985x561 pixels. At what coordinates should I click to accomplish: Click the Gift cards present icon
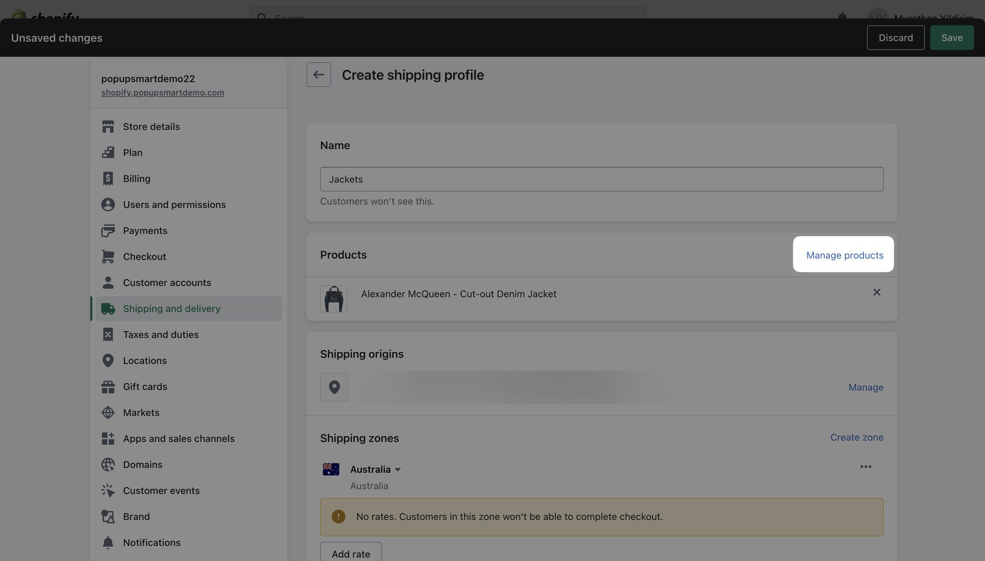(x=108, y=386)
